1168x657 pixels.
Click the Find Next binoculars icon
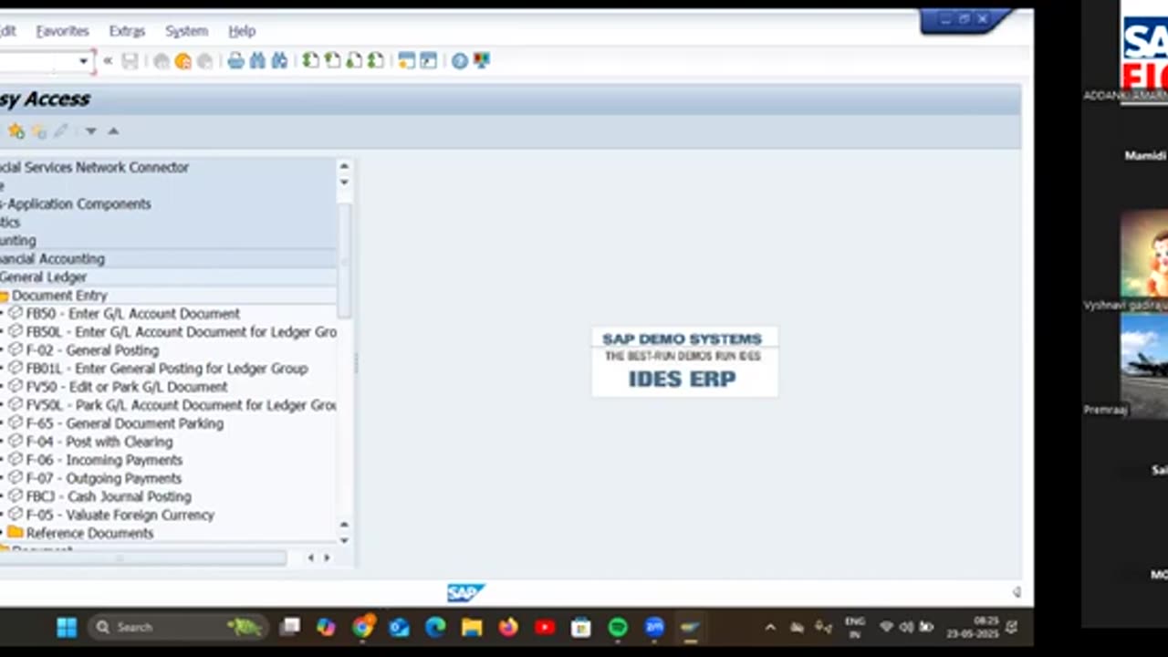click(279, 61)
